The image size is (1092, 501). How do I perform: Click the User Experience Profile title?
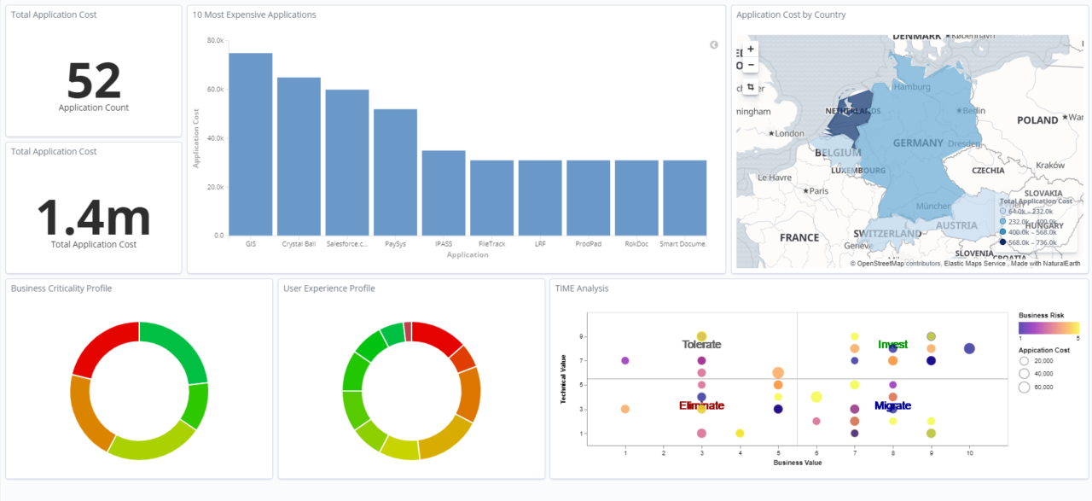coord(329,288)
